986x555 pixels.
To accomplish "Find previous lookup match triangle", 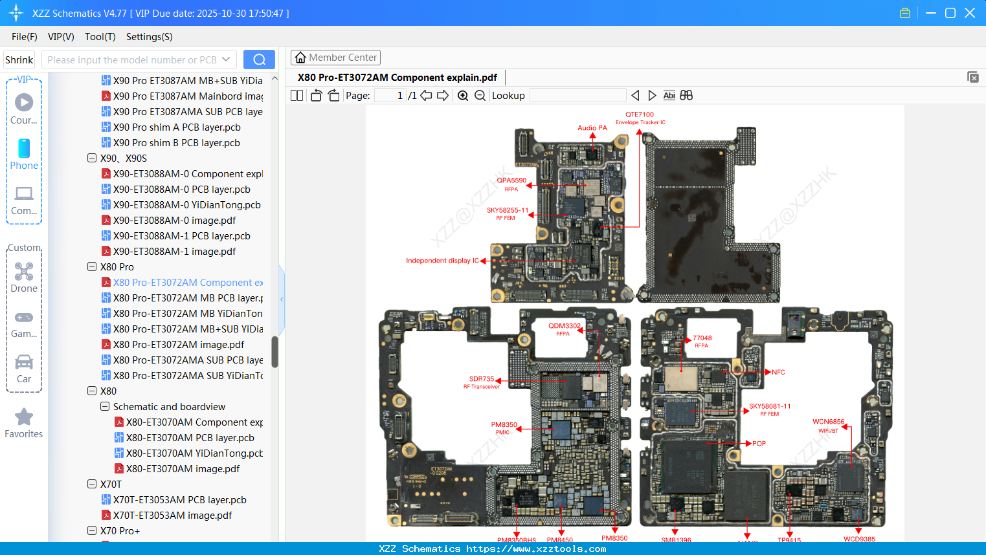I will [x=635, y=96].
